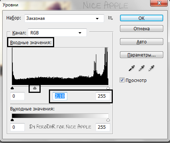The image size is (170, 143).
Task: Click the output shadow value field 0
Action: (17, 127)
